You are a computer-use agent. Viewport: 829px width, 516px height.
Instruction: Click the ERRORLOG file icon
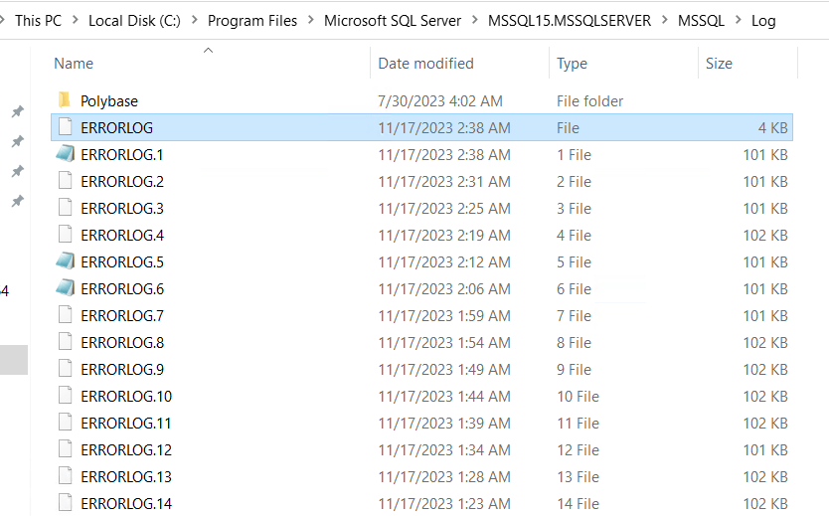click(65, 127)
